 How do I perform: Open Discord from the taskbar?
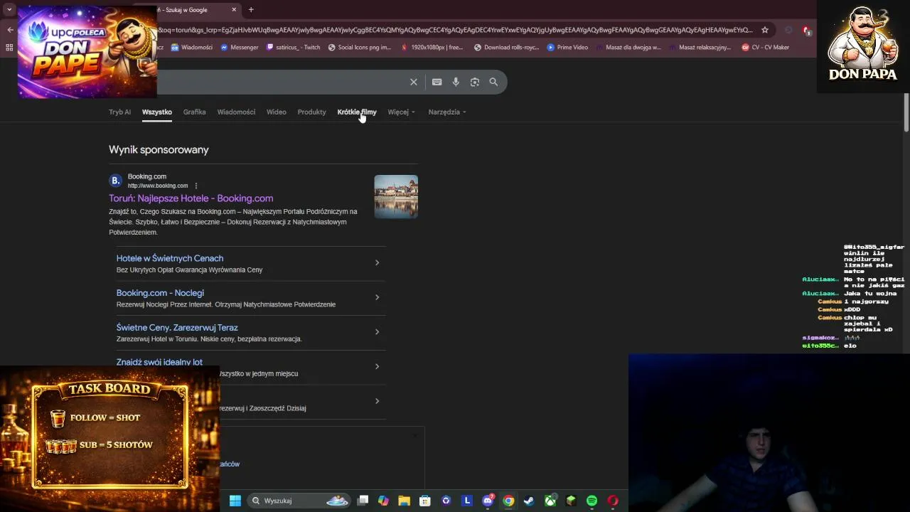click(488, 501)
